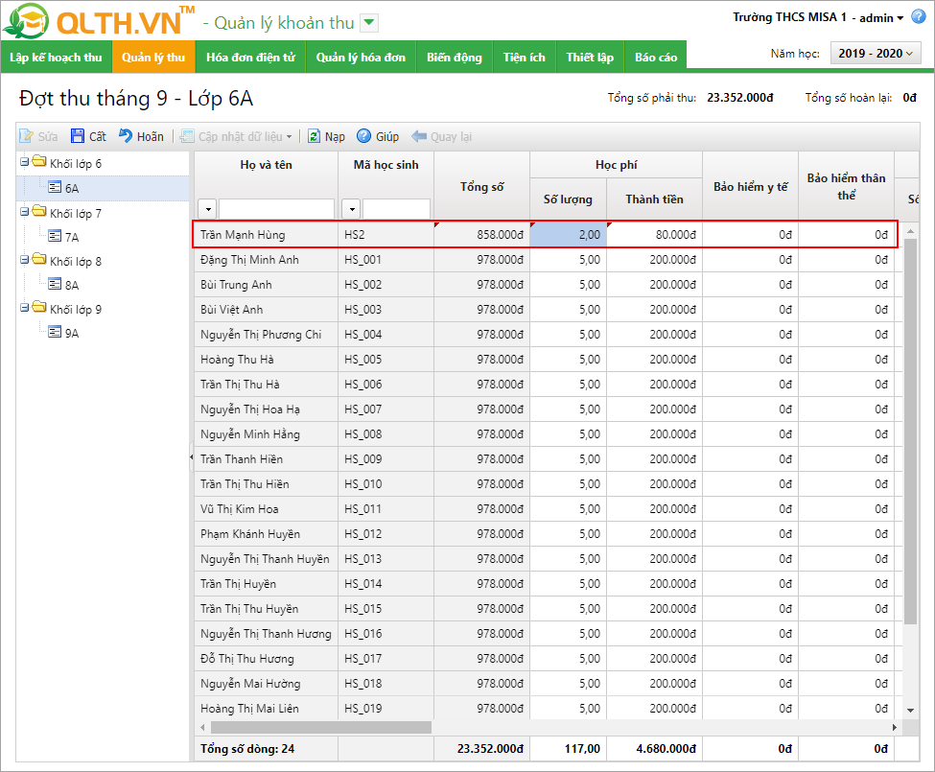Collapse the Khối lớp 6 tree node

(24, 163)
